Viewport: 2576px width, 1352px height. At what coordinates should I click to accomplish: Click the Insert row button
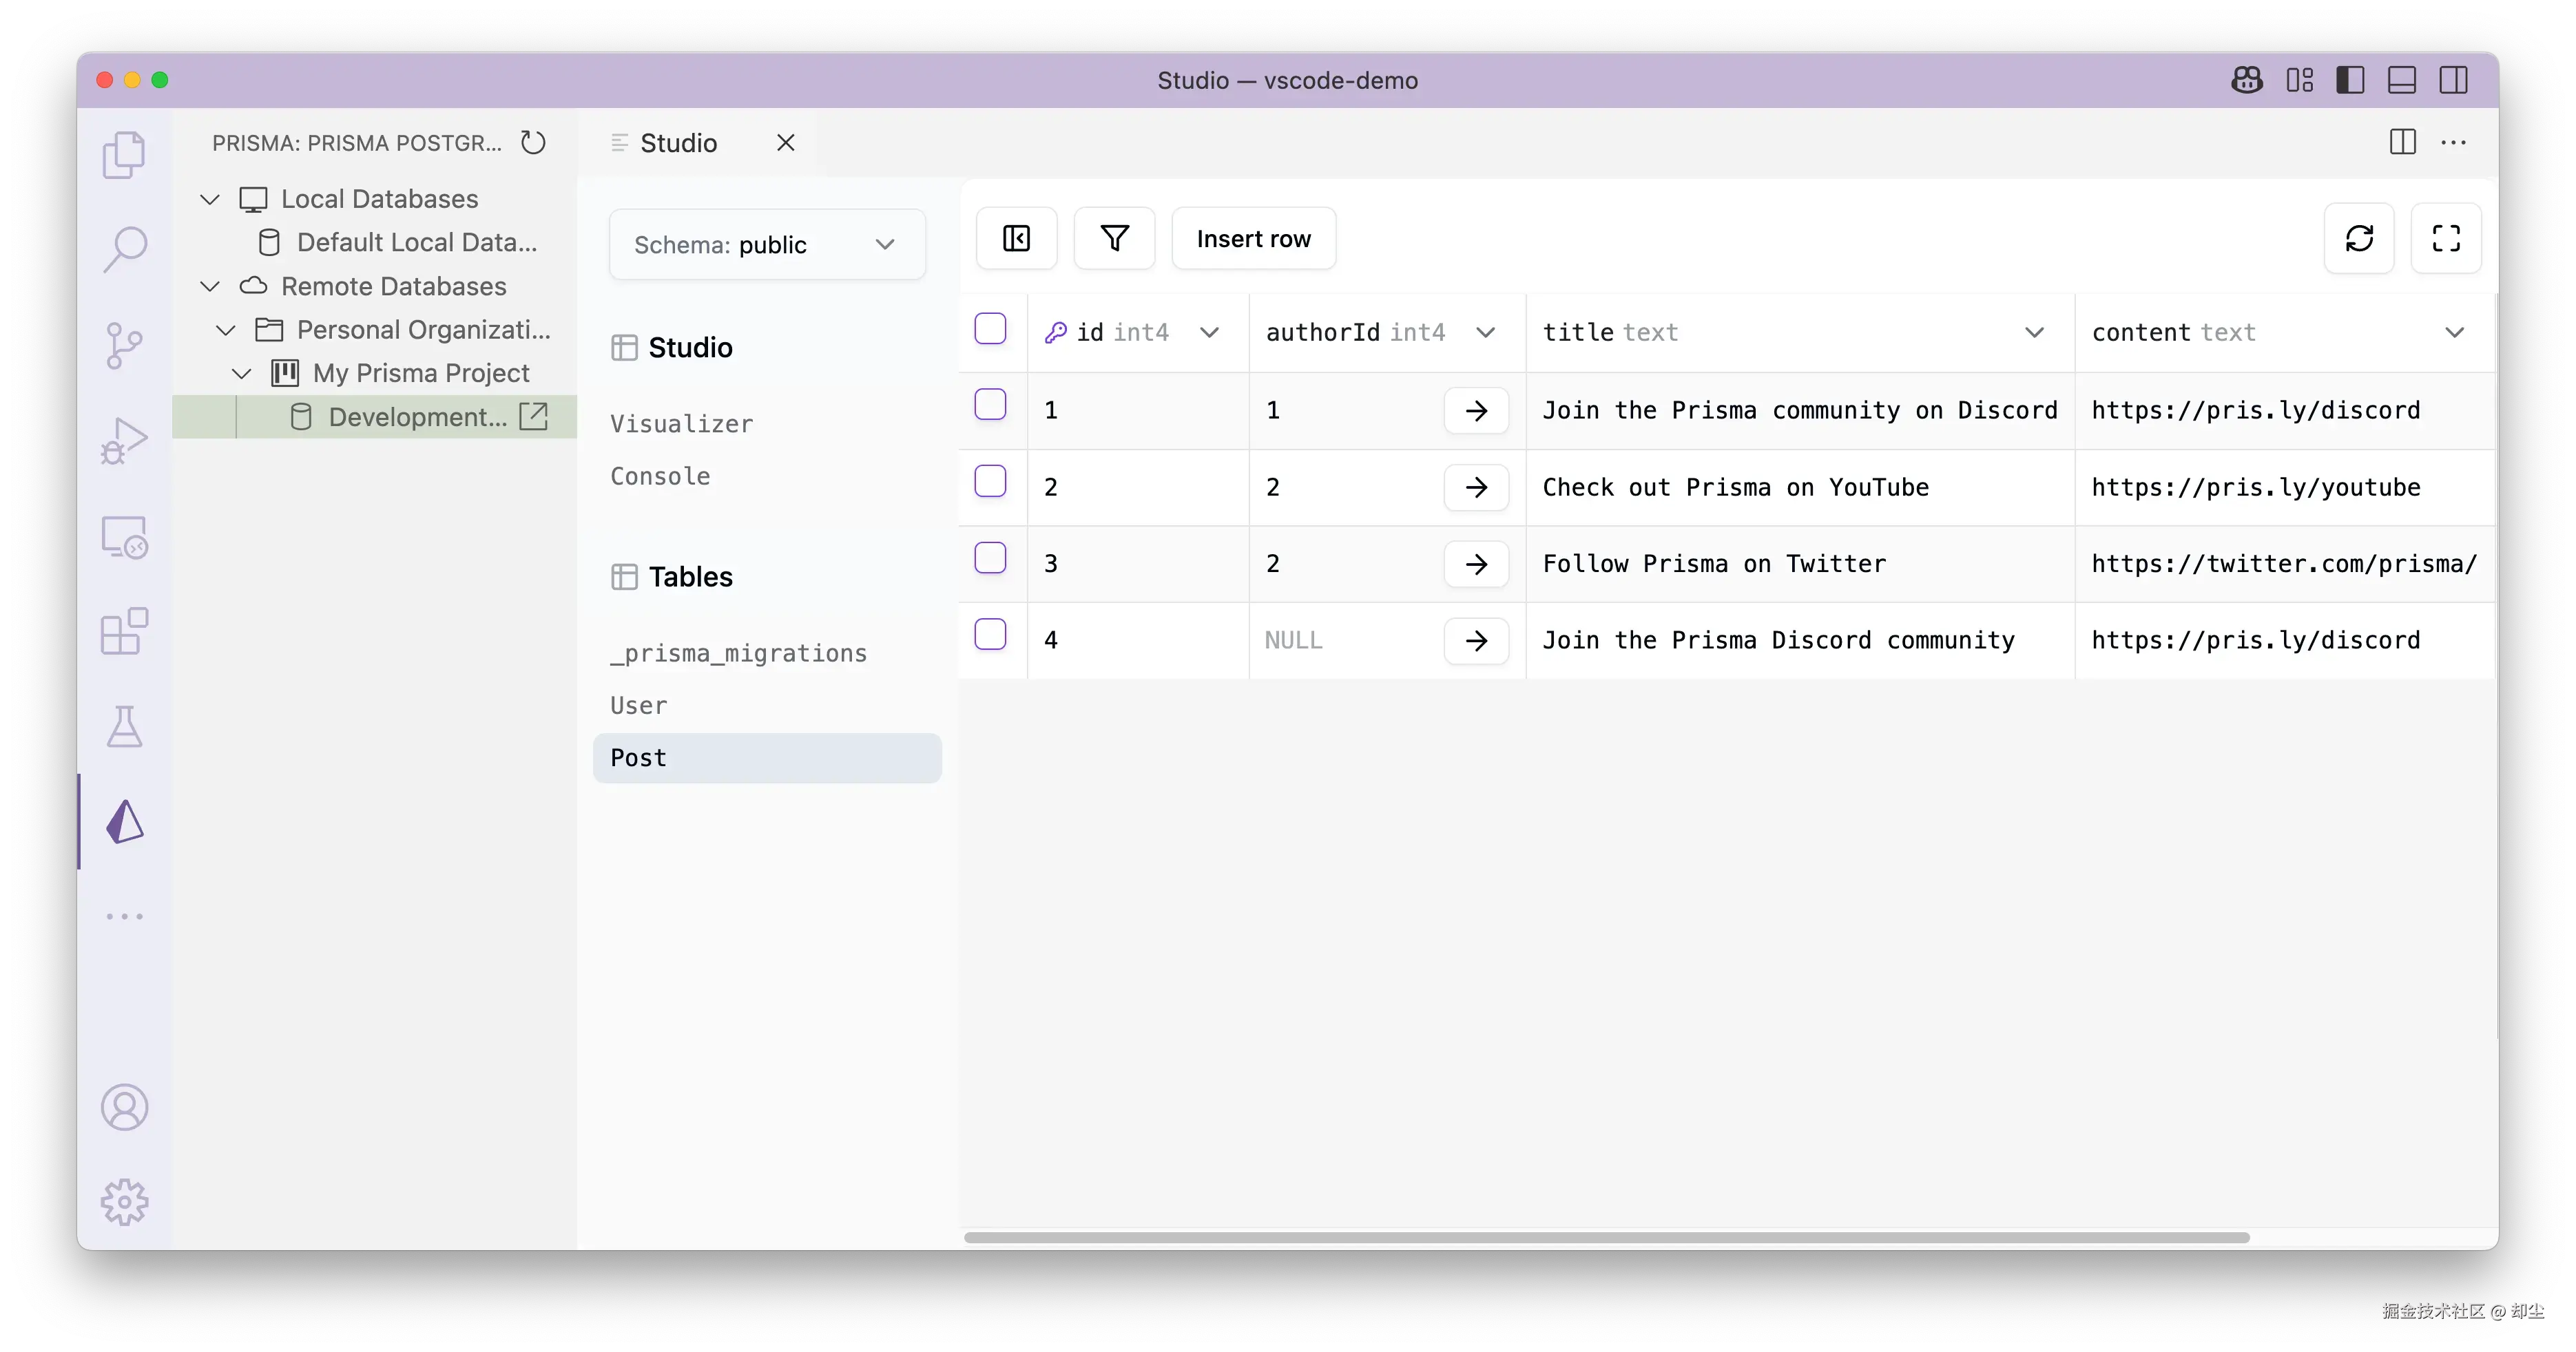[x=1253, y=239]
